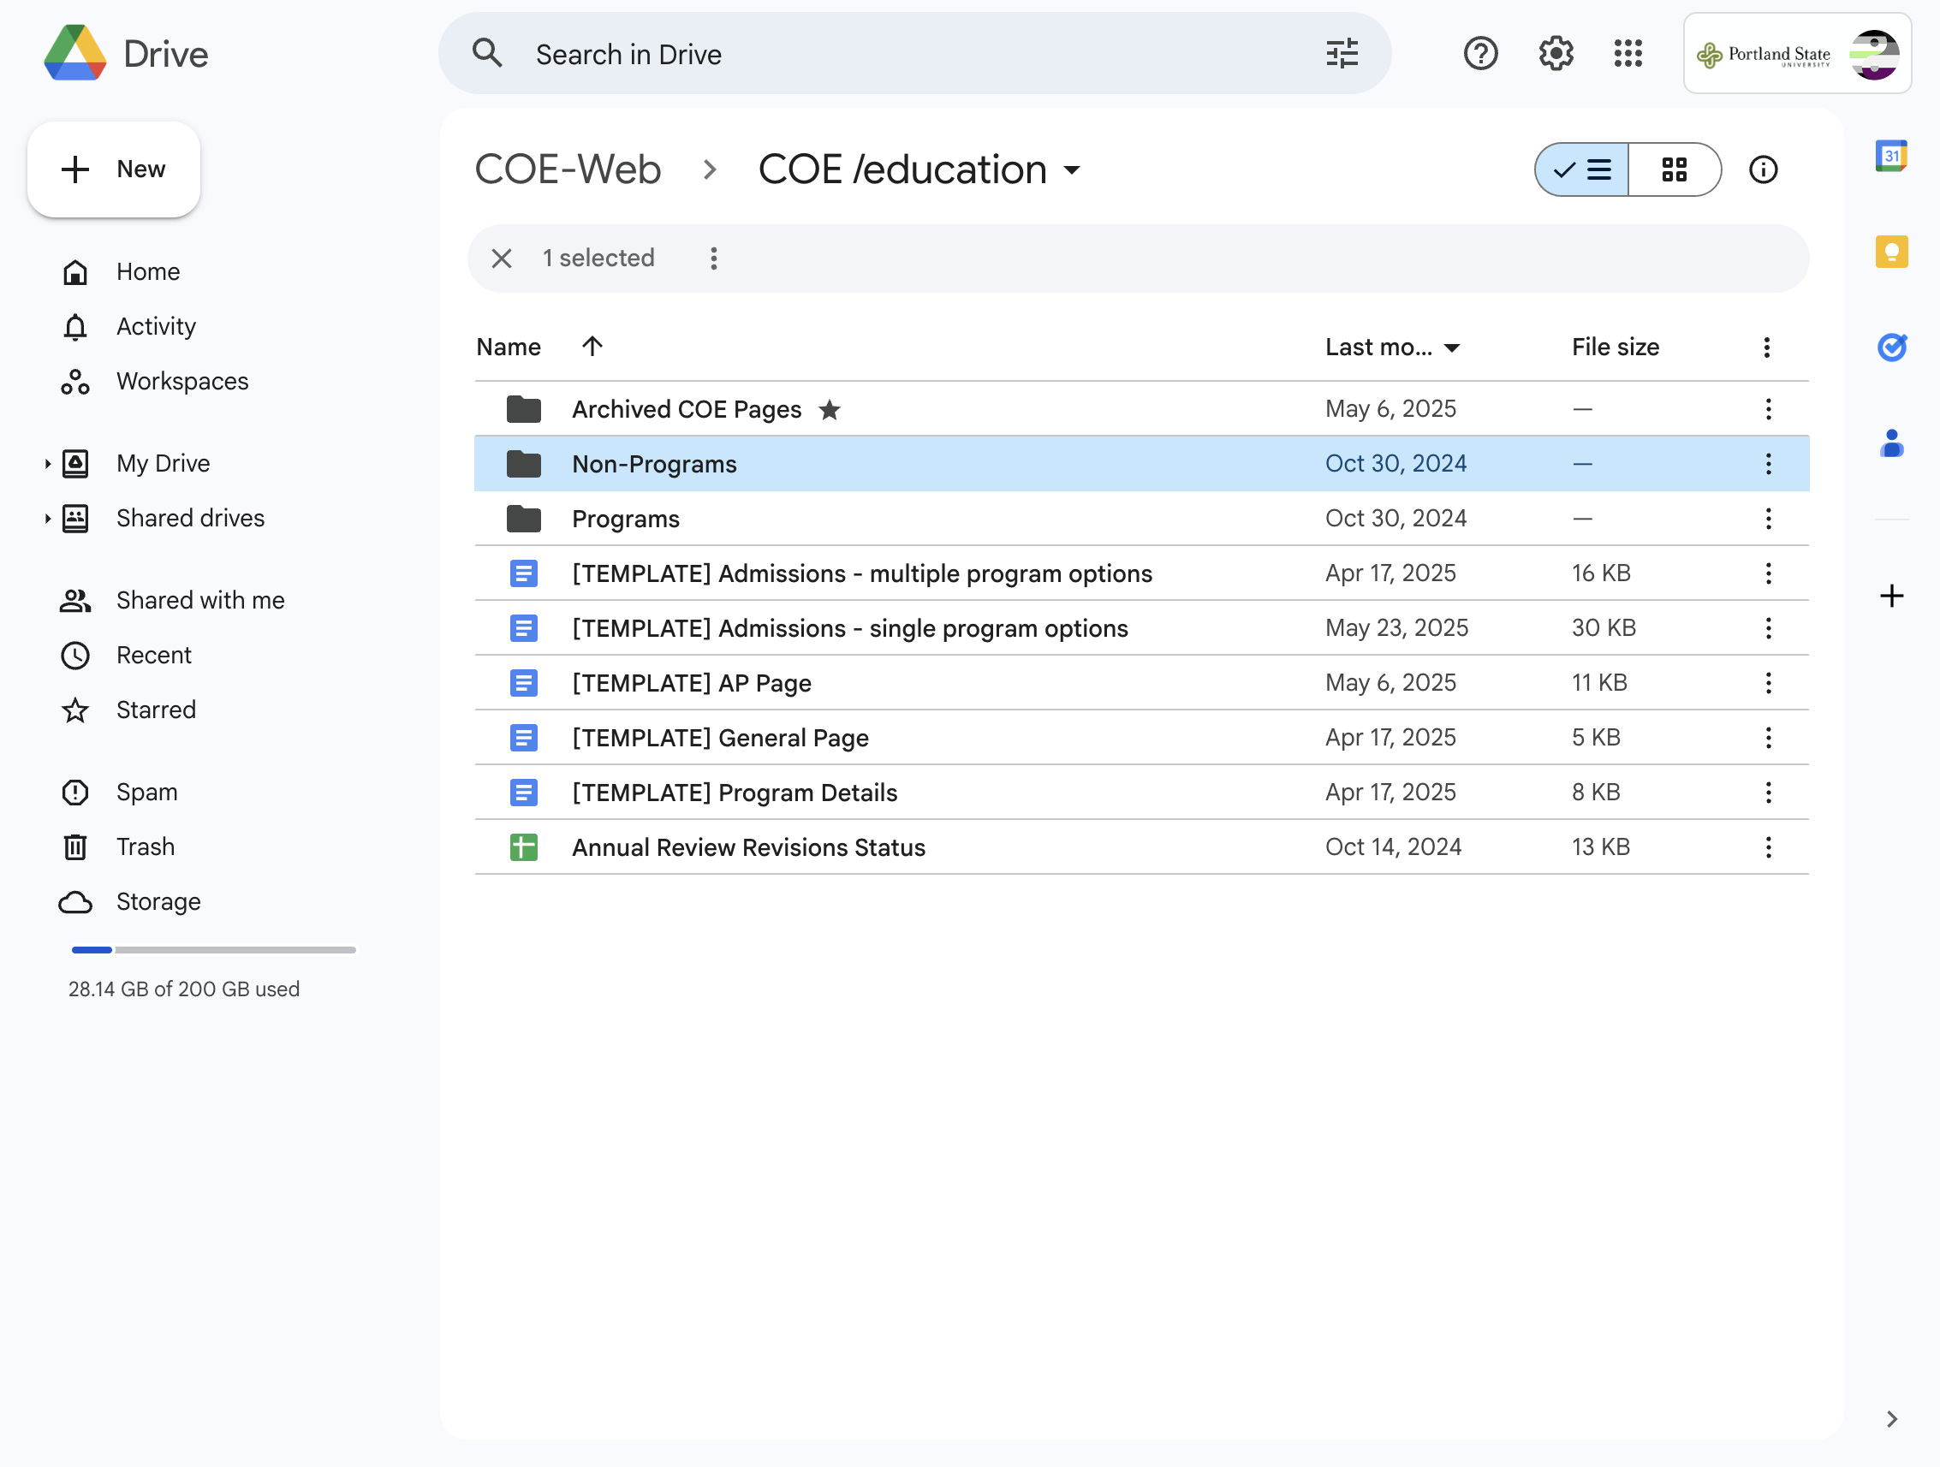Screen dimensions: 1940x1467
Task: Open Settings gear icon
Action: coord(1556,53)
